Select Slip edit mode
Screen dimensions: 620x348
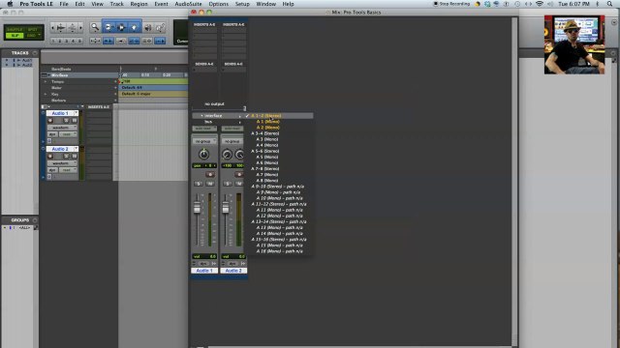point(15,36)
